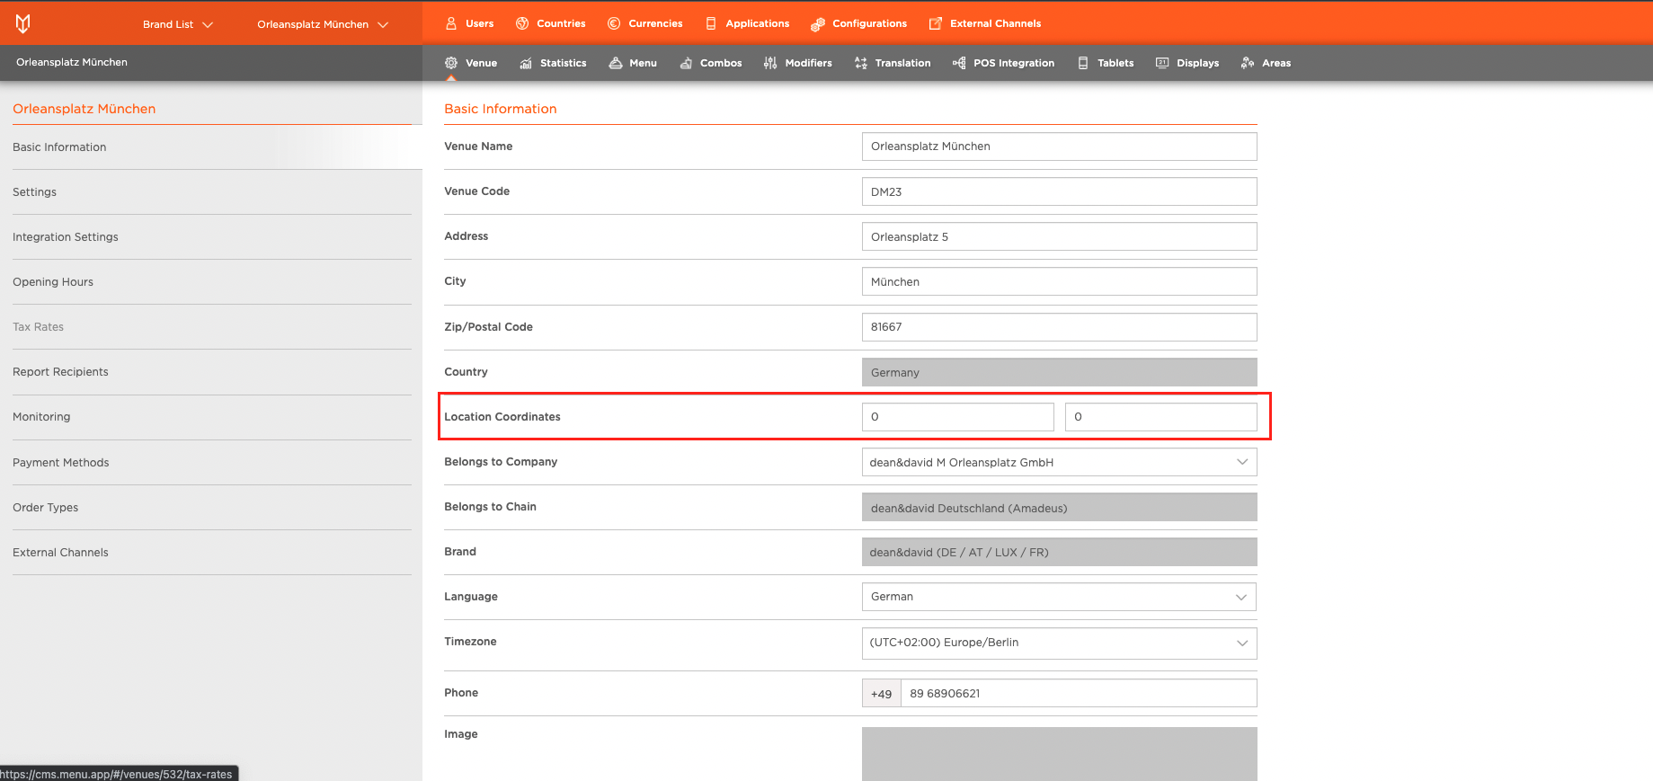Image resolution: width=1653 pixels, height=781 pixels.
Task: Open the Users top menu
Action: 469,23
